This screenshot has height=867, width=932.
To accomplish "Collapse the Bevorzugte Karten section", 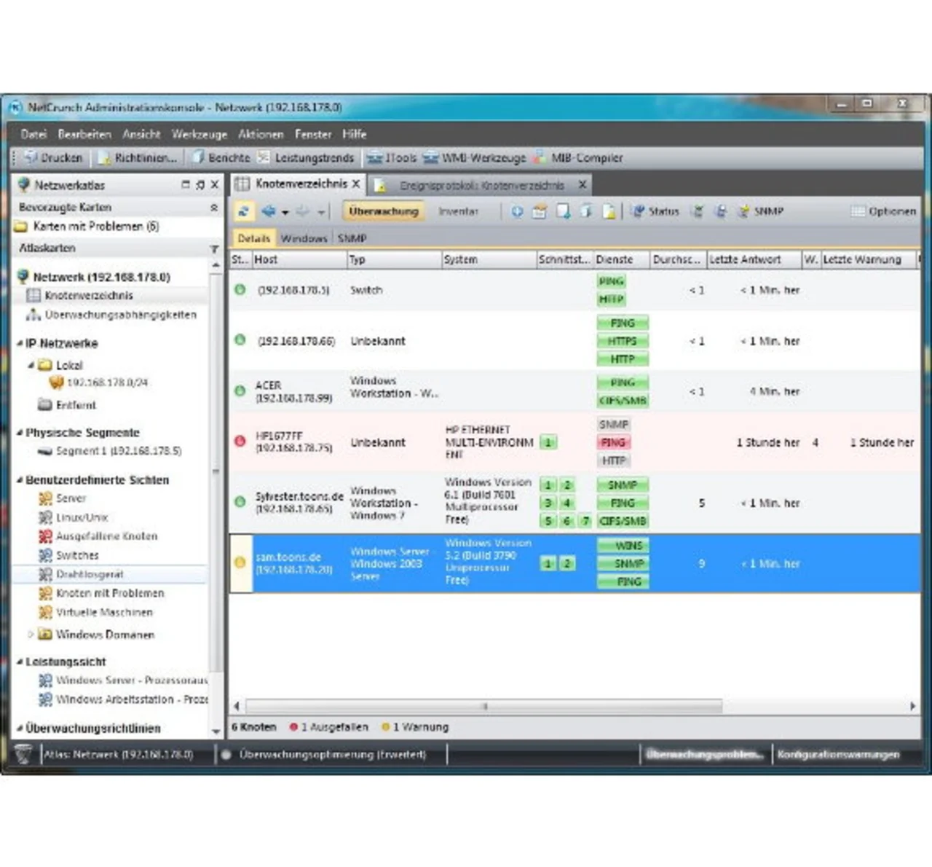I will pos(214,208).
